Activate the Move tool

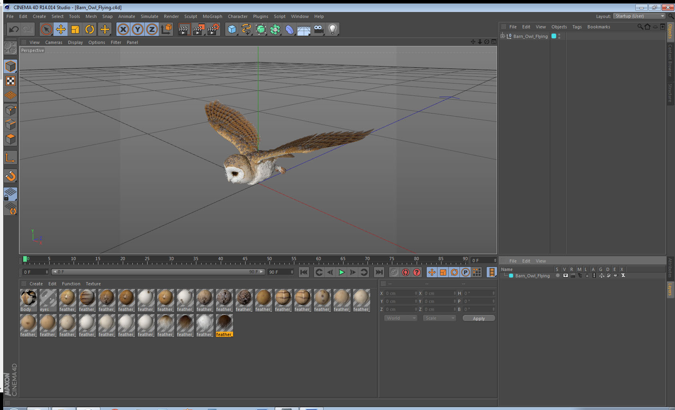pos(61,29)
